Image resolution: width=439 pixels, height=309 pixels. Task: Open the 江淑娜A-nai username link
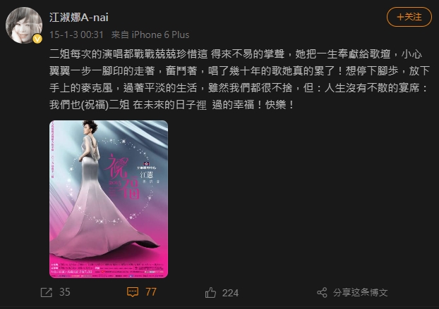point(79,18)
